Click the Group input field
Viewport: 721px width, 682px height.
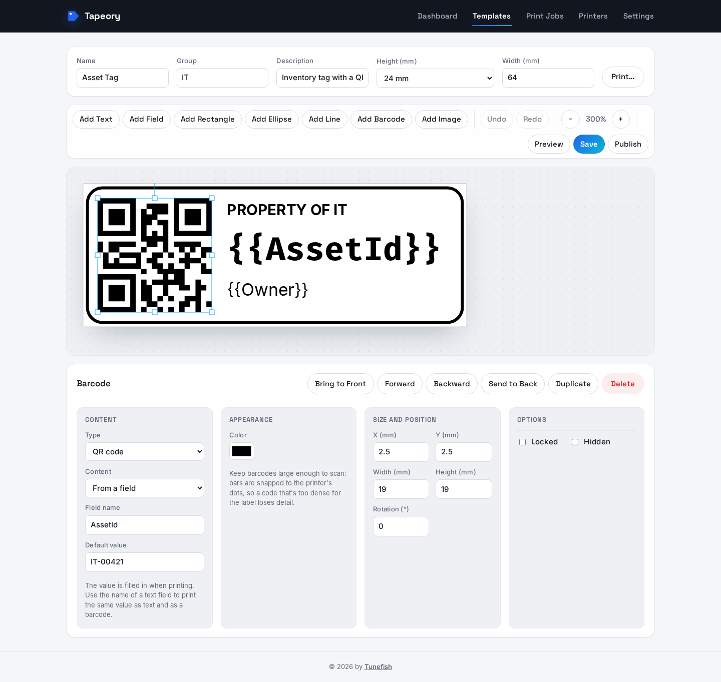[x=222, y=78]
